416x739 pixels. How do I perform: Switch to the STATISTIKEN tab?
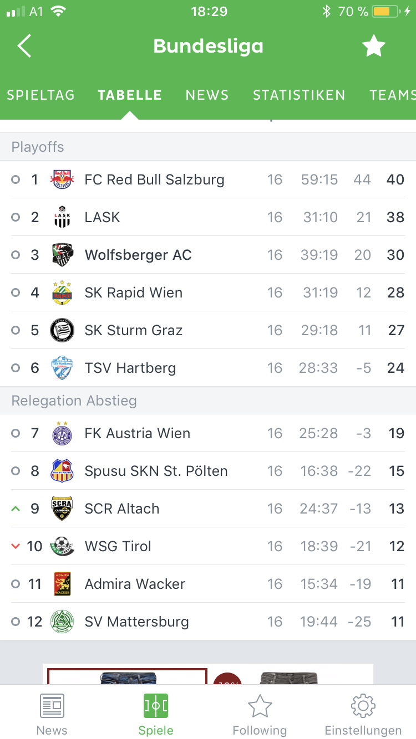coord(299,95)
